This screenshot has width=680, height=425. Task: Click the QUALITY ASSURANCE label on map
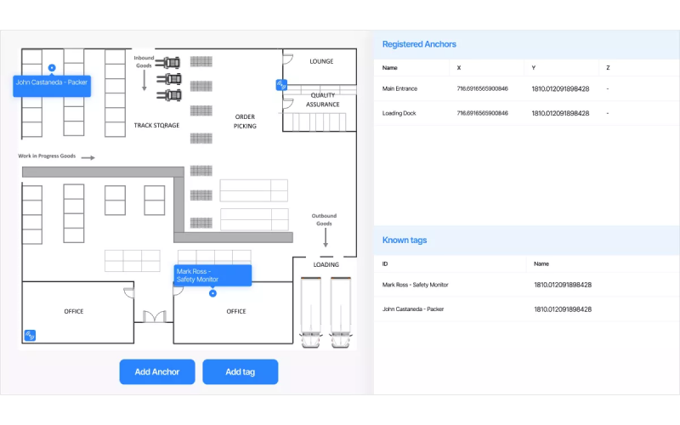tap(323, 99)
